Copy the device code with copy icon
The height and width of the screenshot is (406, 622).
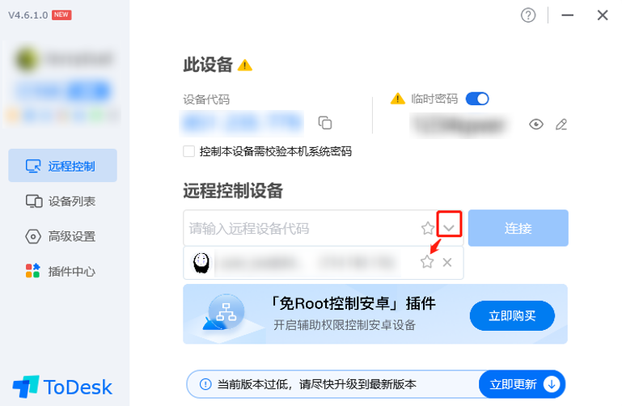[x=325, y=123]
